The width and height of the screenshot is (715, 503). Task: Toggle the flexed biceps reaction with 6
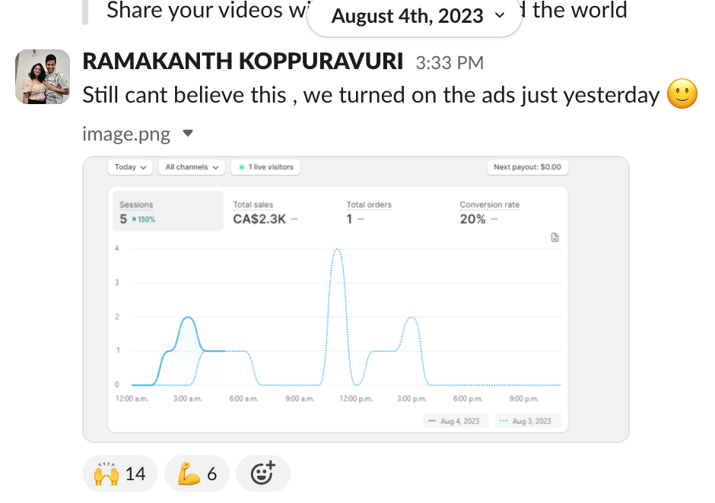[197, 474]
